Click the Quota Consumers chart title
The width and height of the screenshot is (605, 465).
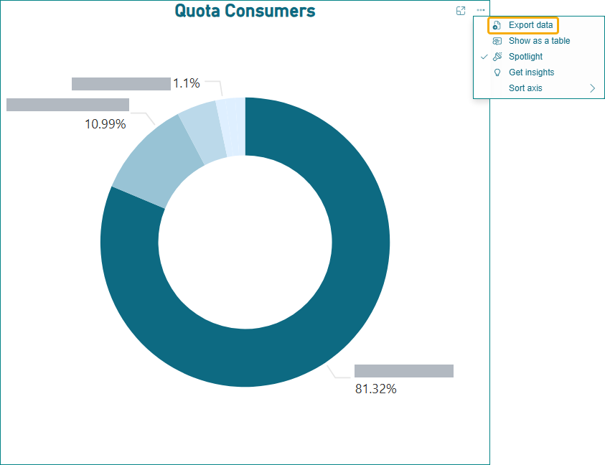245,11
